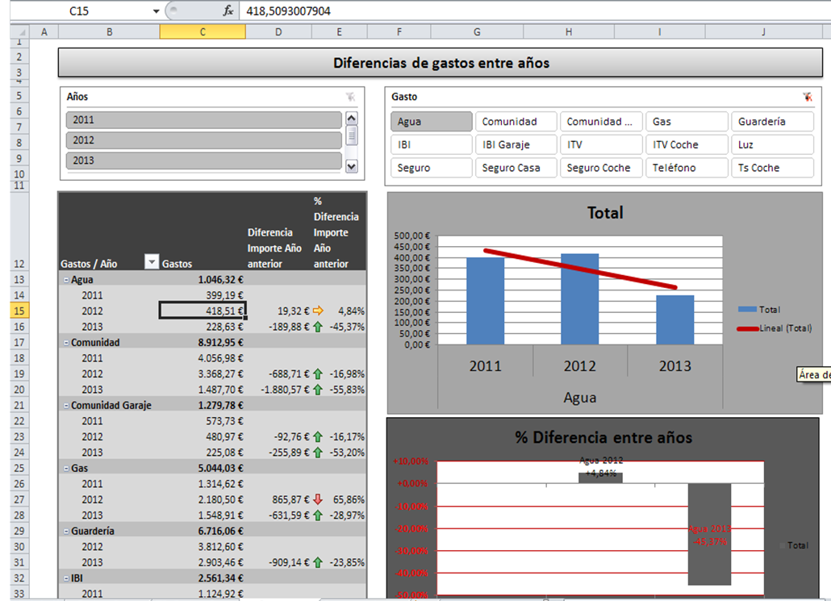This screenshot has width=831, height=601.
Task: Click the green arrow in Guardería 2013 row
Action: click(x=318, y=562)
